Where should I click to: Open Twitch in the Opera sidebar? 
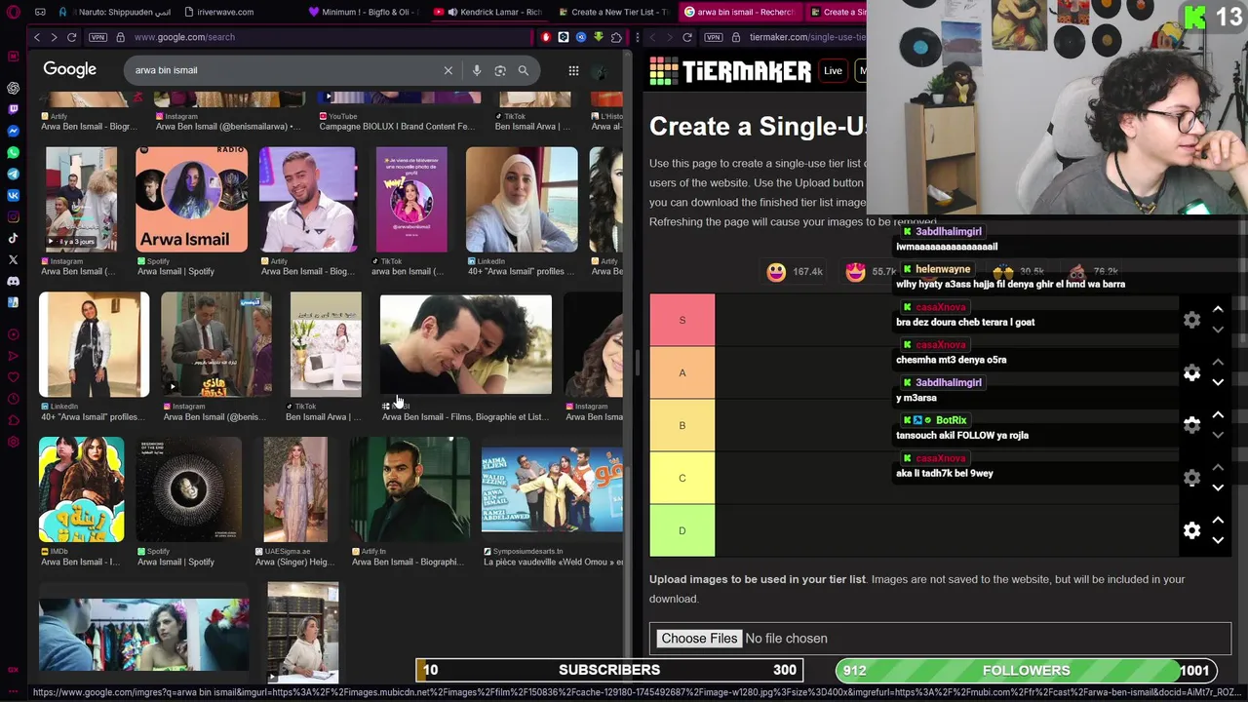click(13, 109)
